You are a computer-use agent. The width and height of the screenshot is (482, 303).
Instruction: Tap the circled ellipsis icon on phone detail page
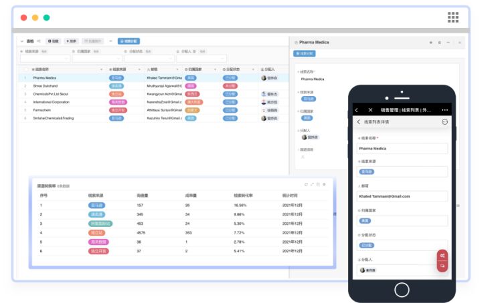pos(445,122)
